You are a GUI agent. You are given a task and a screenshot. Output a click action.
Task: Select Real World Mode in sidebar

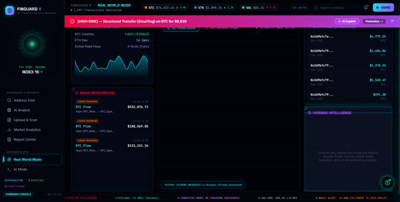click(x=32, y=160)
